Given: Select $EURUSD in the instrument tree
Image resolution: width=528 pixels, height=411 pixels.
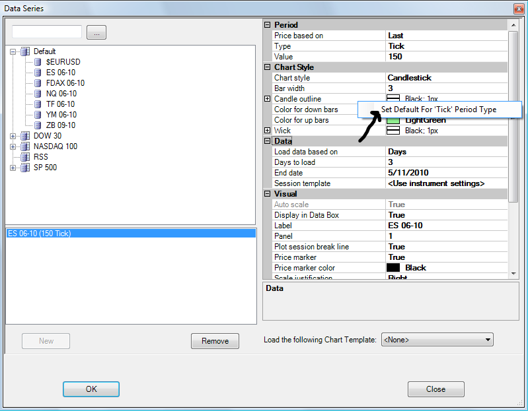Looking at the screenshot, I should click(63, 62).
